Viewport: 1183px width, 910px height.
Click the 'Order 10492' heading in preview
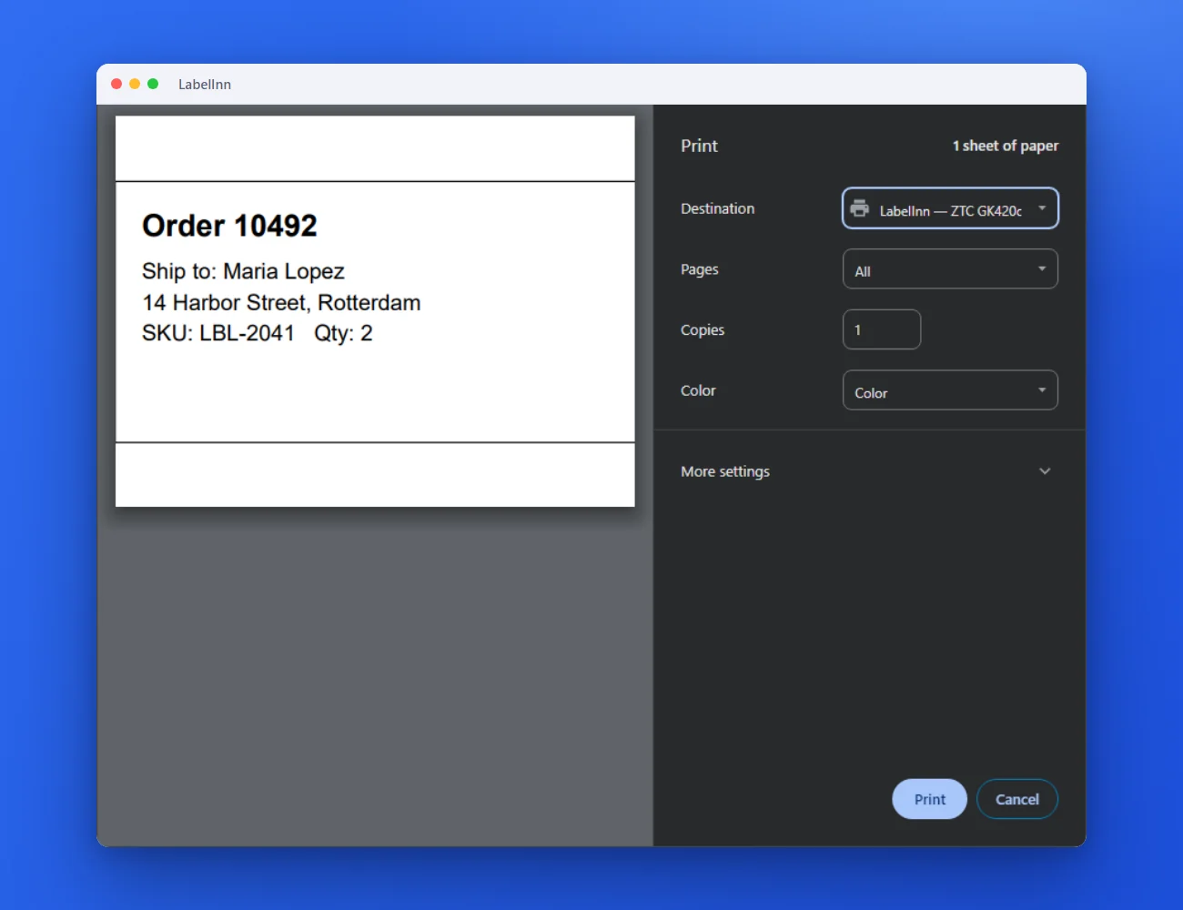pyautogui.click(x=229, y=226)
